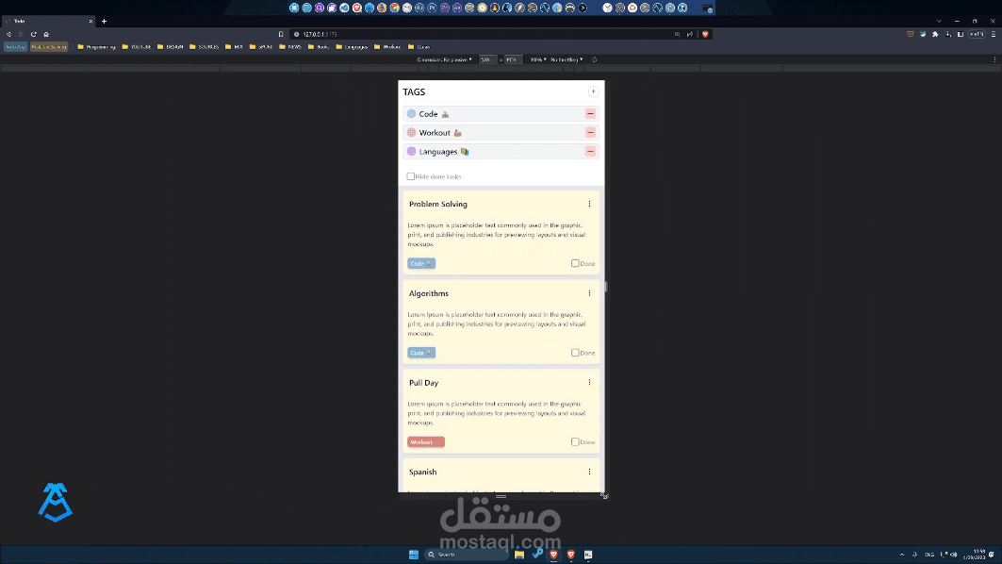
Task: Open the Languages bookmarks folder
Action: 353,46
